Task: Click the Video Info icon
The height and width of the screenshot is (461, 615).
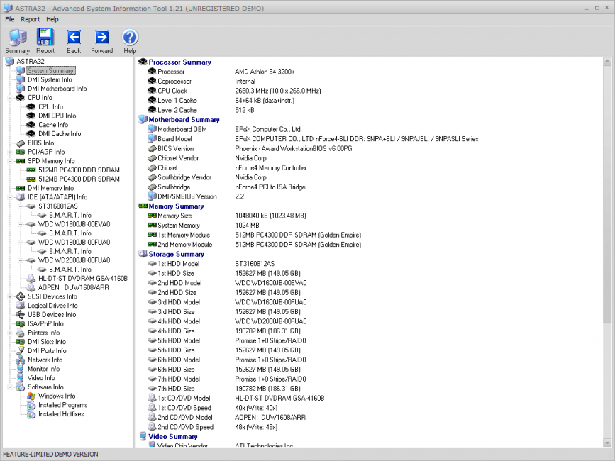Action: [x=21, y=378]
